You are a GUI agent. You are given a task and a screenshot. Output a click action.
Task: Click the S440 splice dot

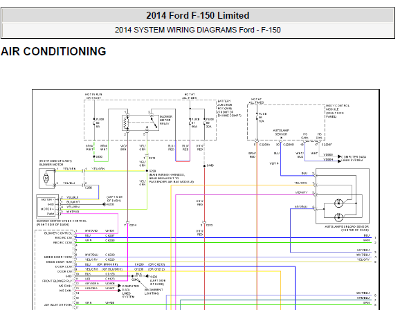point(204,166)
